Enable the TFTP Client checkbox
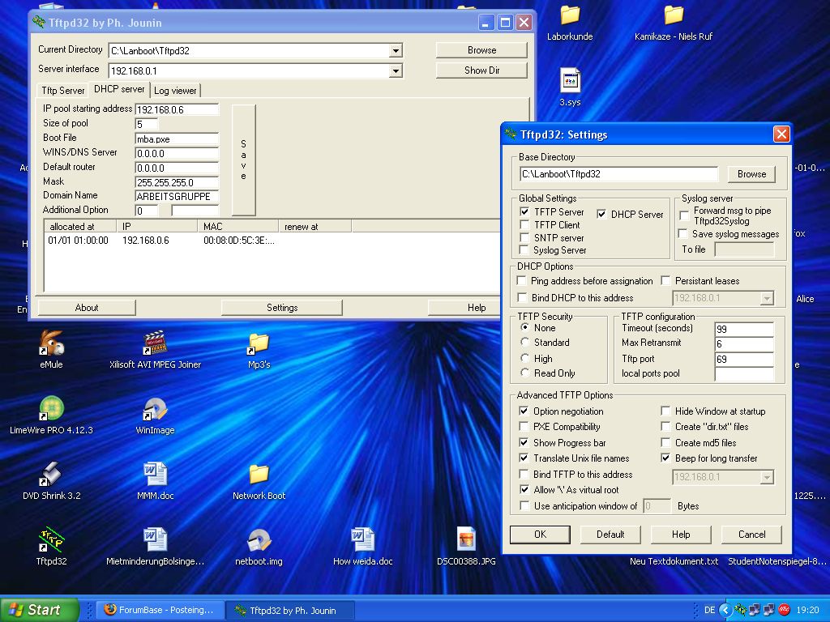Viewport: 830px width, 622px height. [x=524, y=225]
